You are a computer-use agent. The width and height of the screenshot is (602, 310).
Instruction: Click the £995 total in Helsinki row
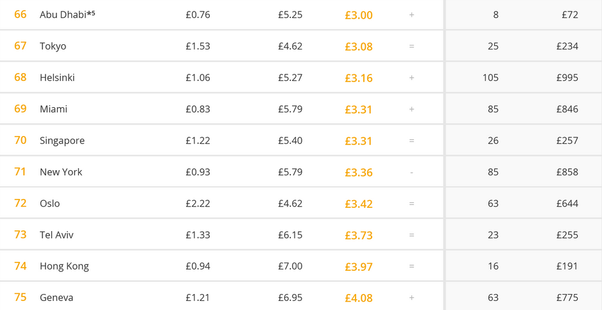click(x=567, y=78)
